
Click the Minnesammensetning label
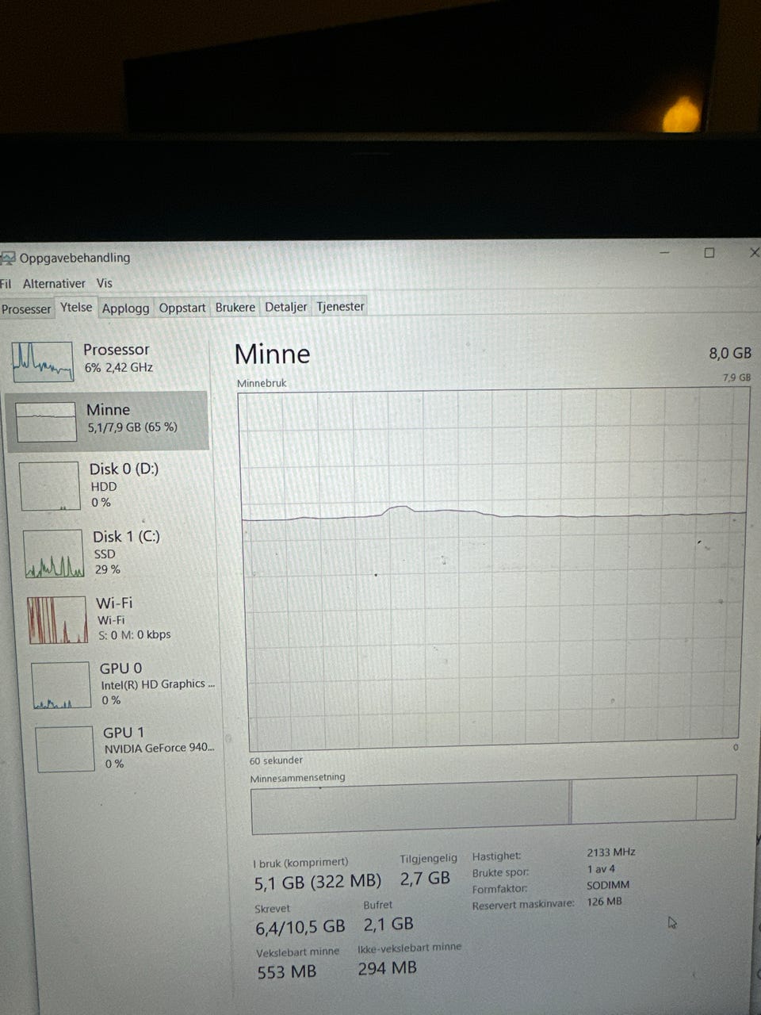[x=297, y=778]
